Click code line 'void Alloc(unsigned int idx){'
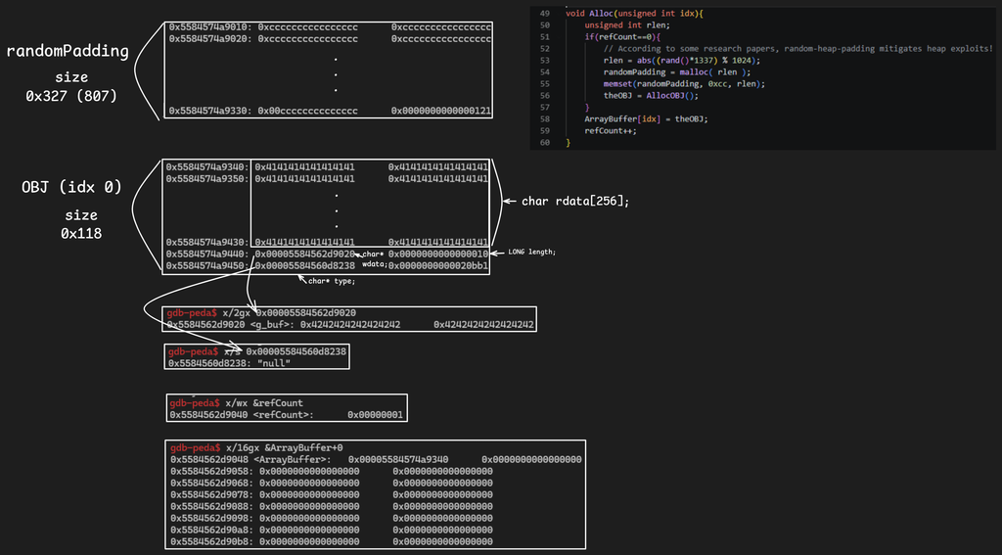1002x555 pixels. click(x=636, y=13)
